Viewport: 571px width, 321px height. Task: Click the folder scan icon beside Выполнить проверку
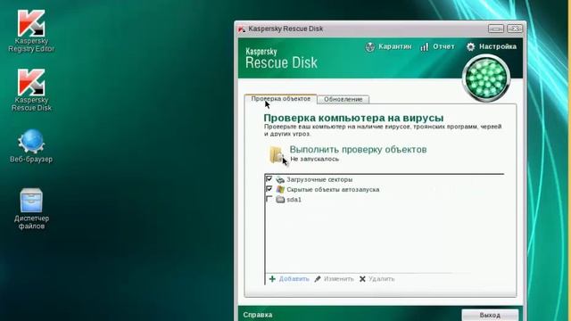point(277,155)
